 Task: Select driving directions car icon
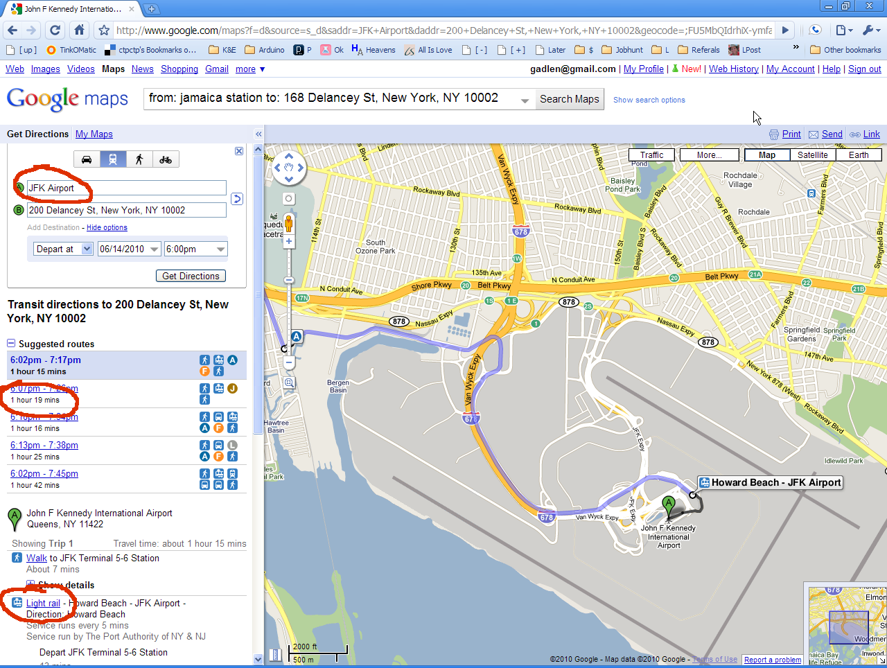coord(87,159)
